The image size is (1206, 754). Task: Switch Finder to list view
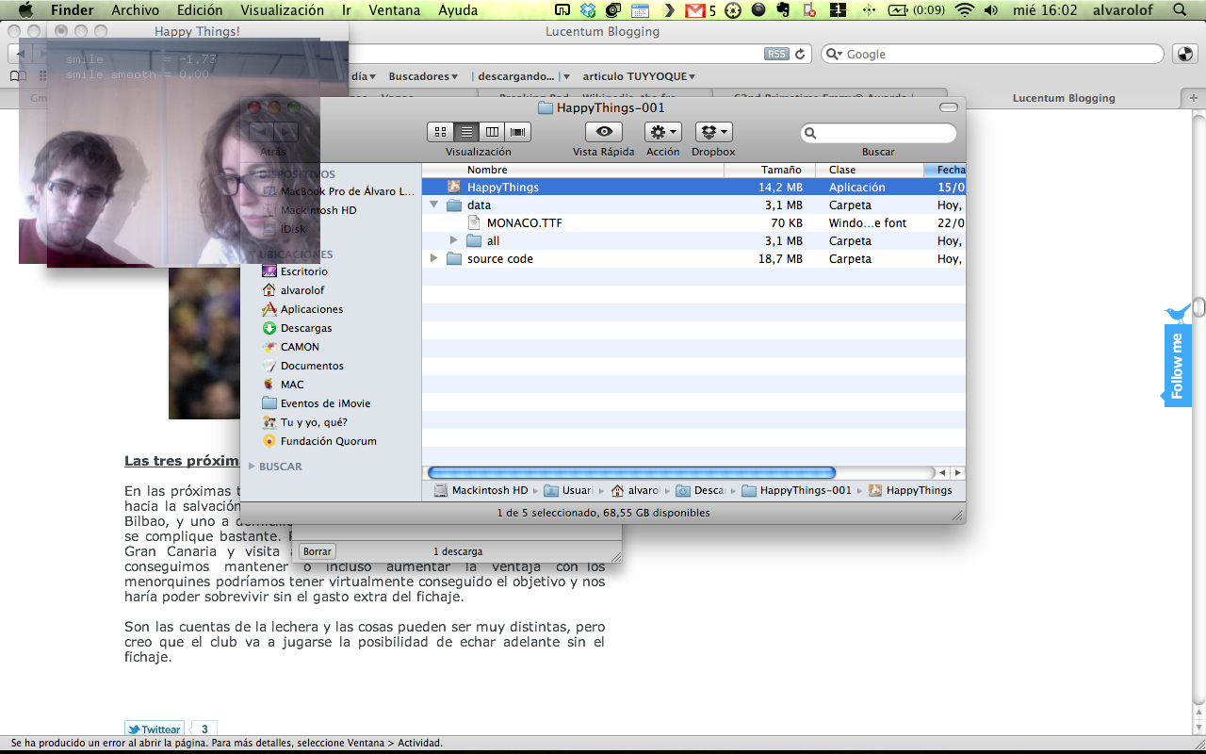coord(465,132)
